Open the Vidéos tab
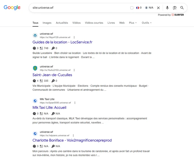The height and width of the screenshot is (159, 194). [76, 23]
